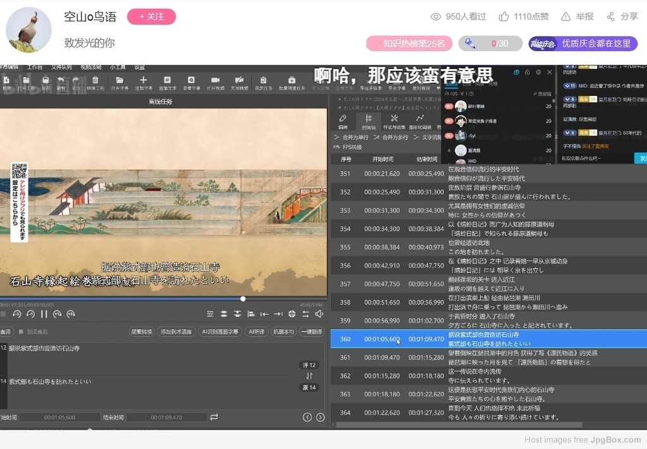Pause the video with the pause button

click(x=44, y=314)
